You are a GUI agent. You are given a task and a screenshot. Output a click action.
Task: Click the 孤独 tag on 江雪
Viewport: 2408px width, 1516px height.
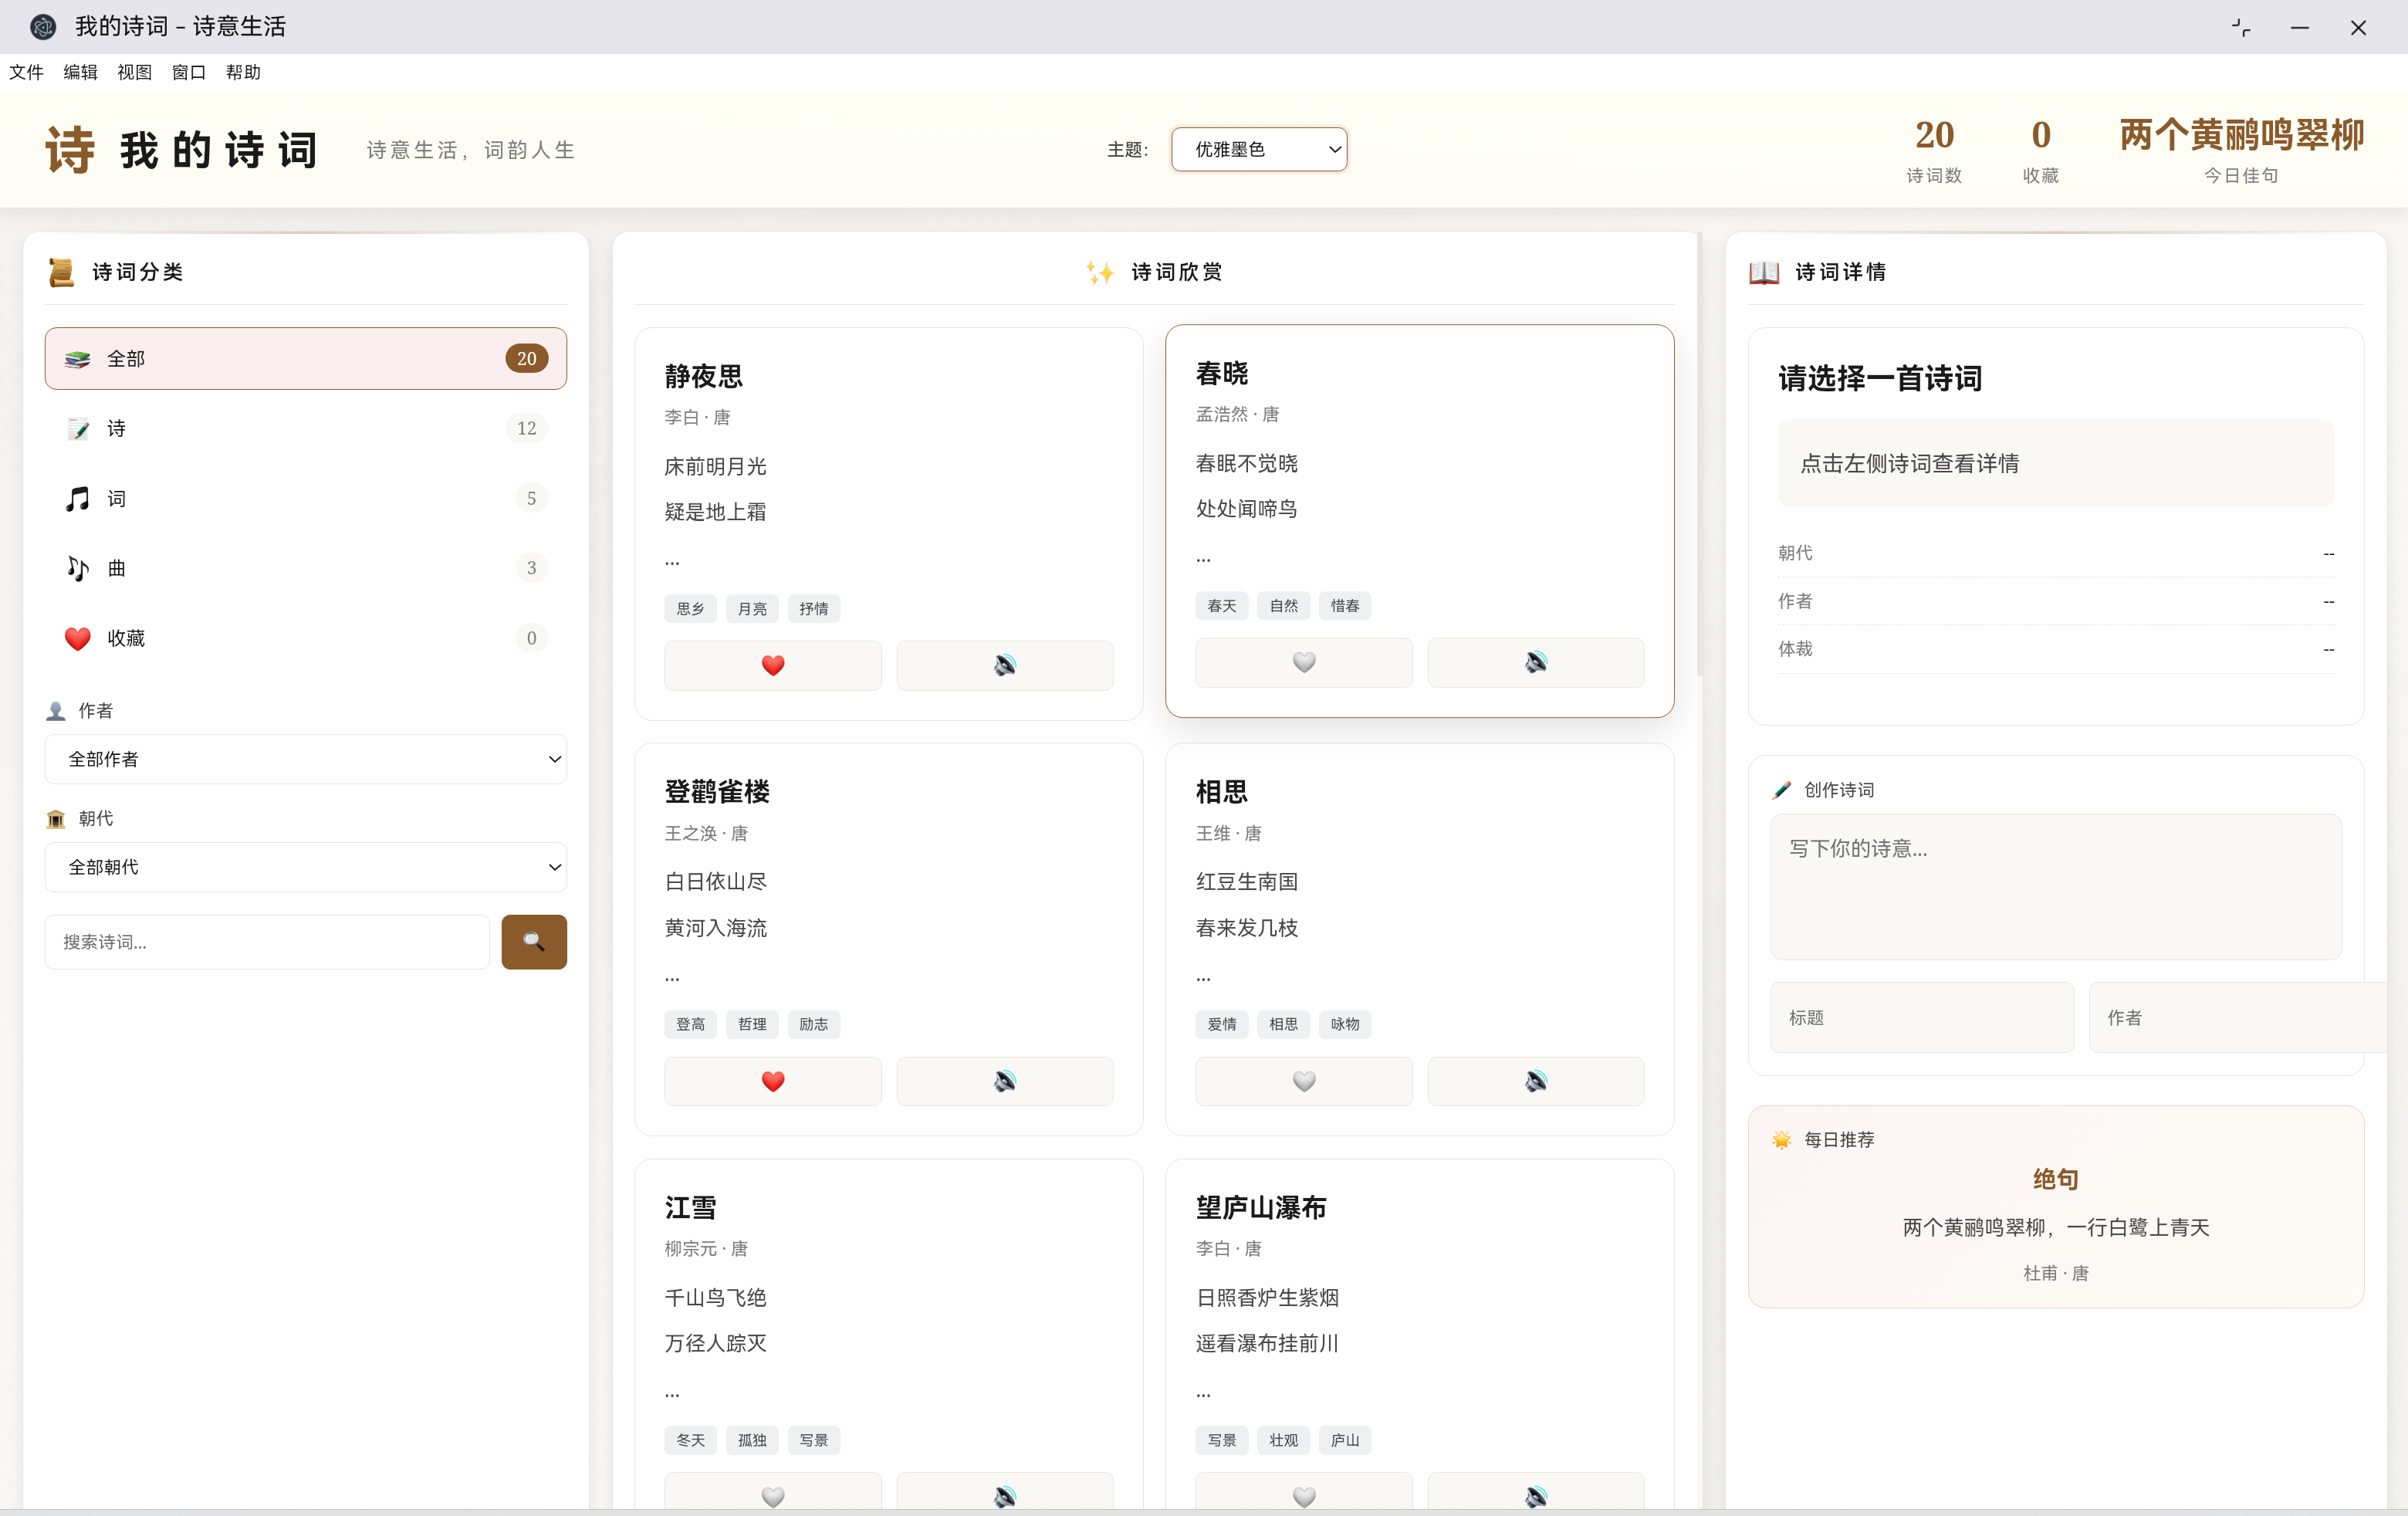tap(752, 1440)
